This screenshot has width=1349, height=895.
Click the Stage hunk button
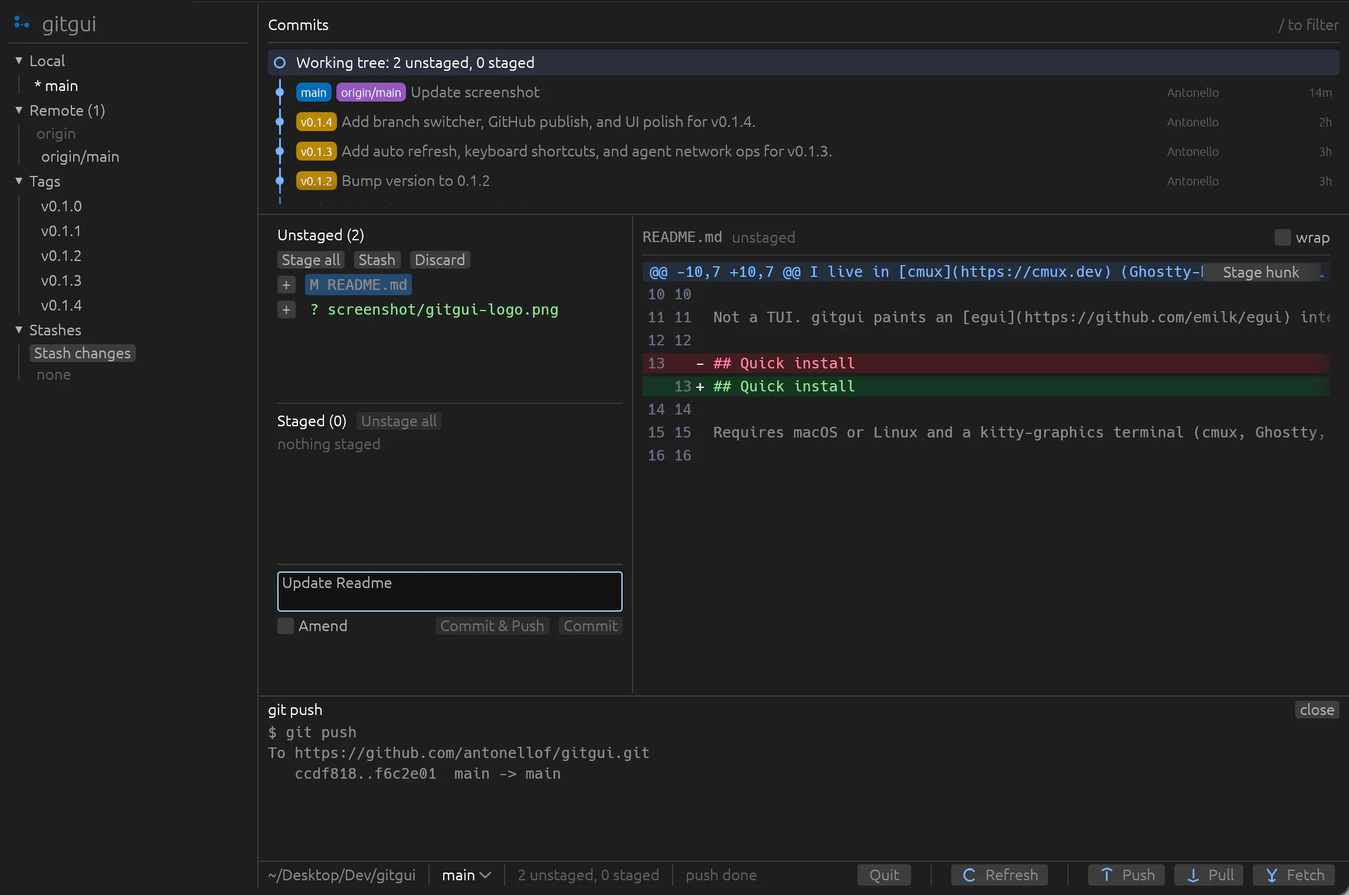(x=1261, y=272)
